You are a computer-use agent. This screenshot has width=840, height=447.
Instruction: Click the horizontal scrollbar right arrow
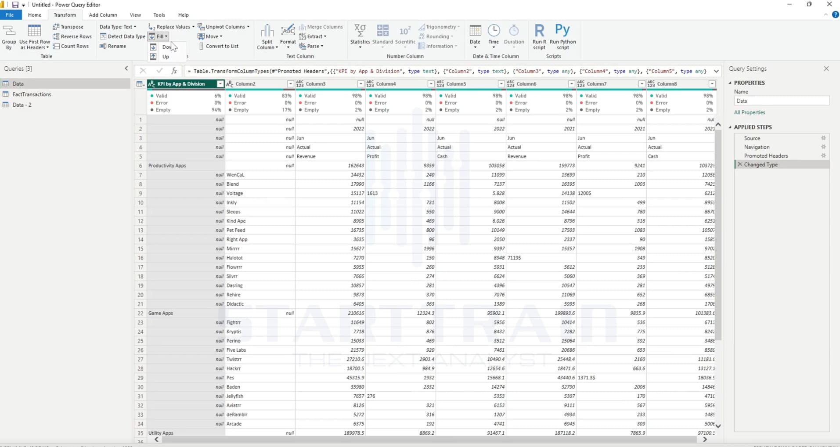coord(705,439)
